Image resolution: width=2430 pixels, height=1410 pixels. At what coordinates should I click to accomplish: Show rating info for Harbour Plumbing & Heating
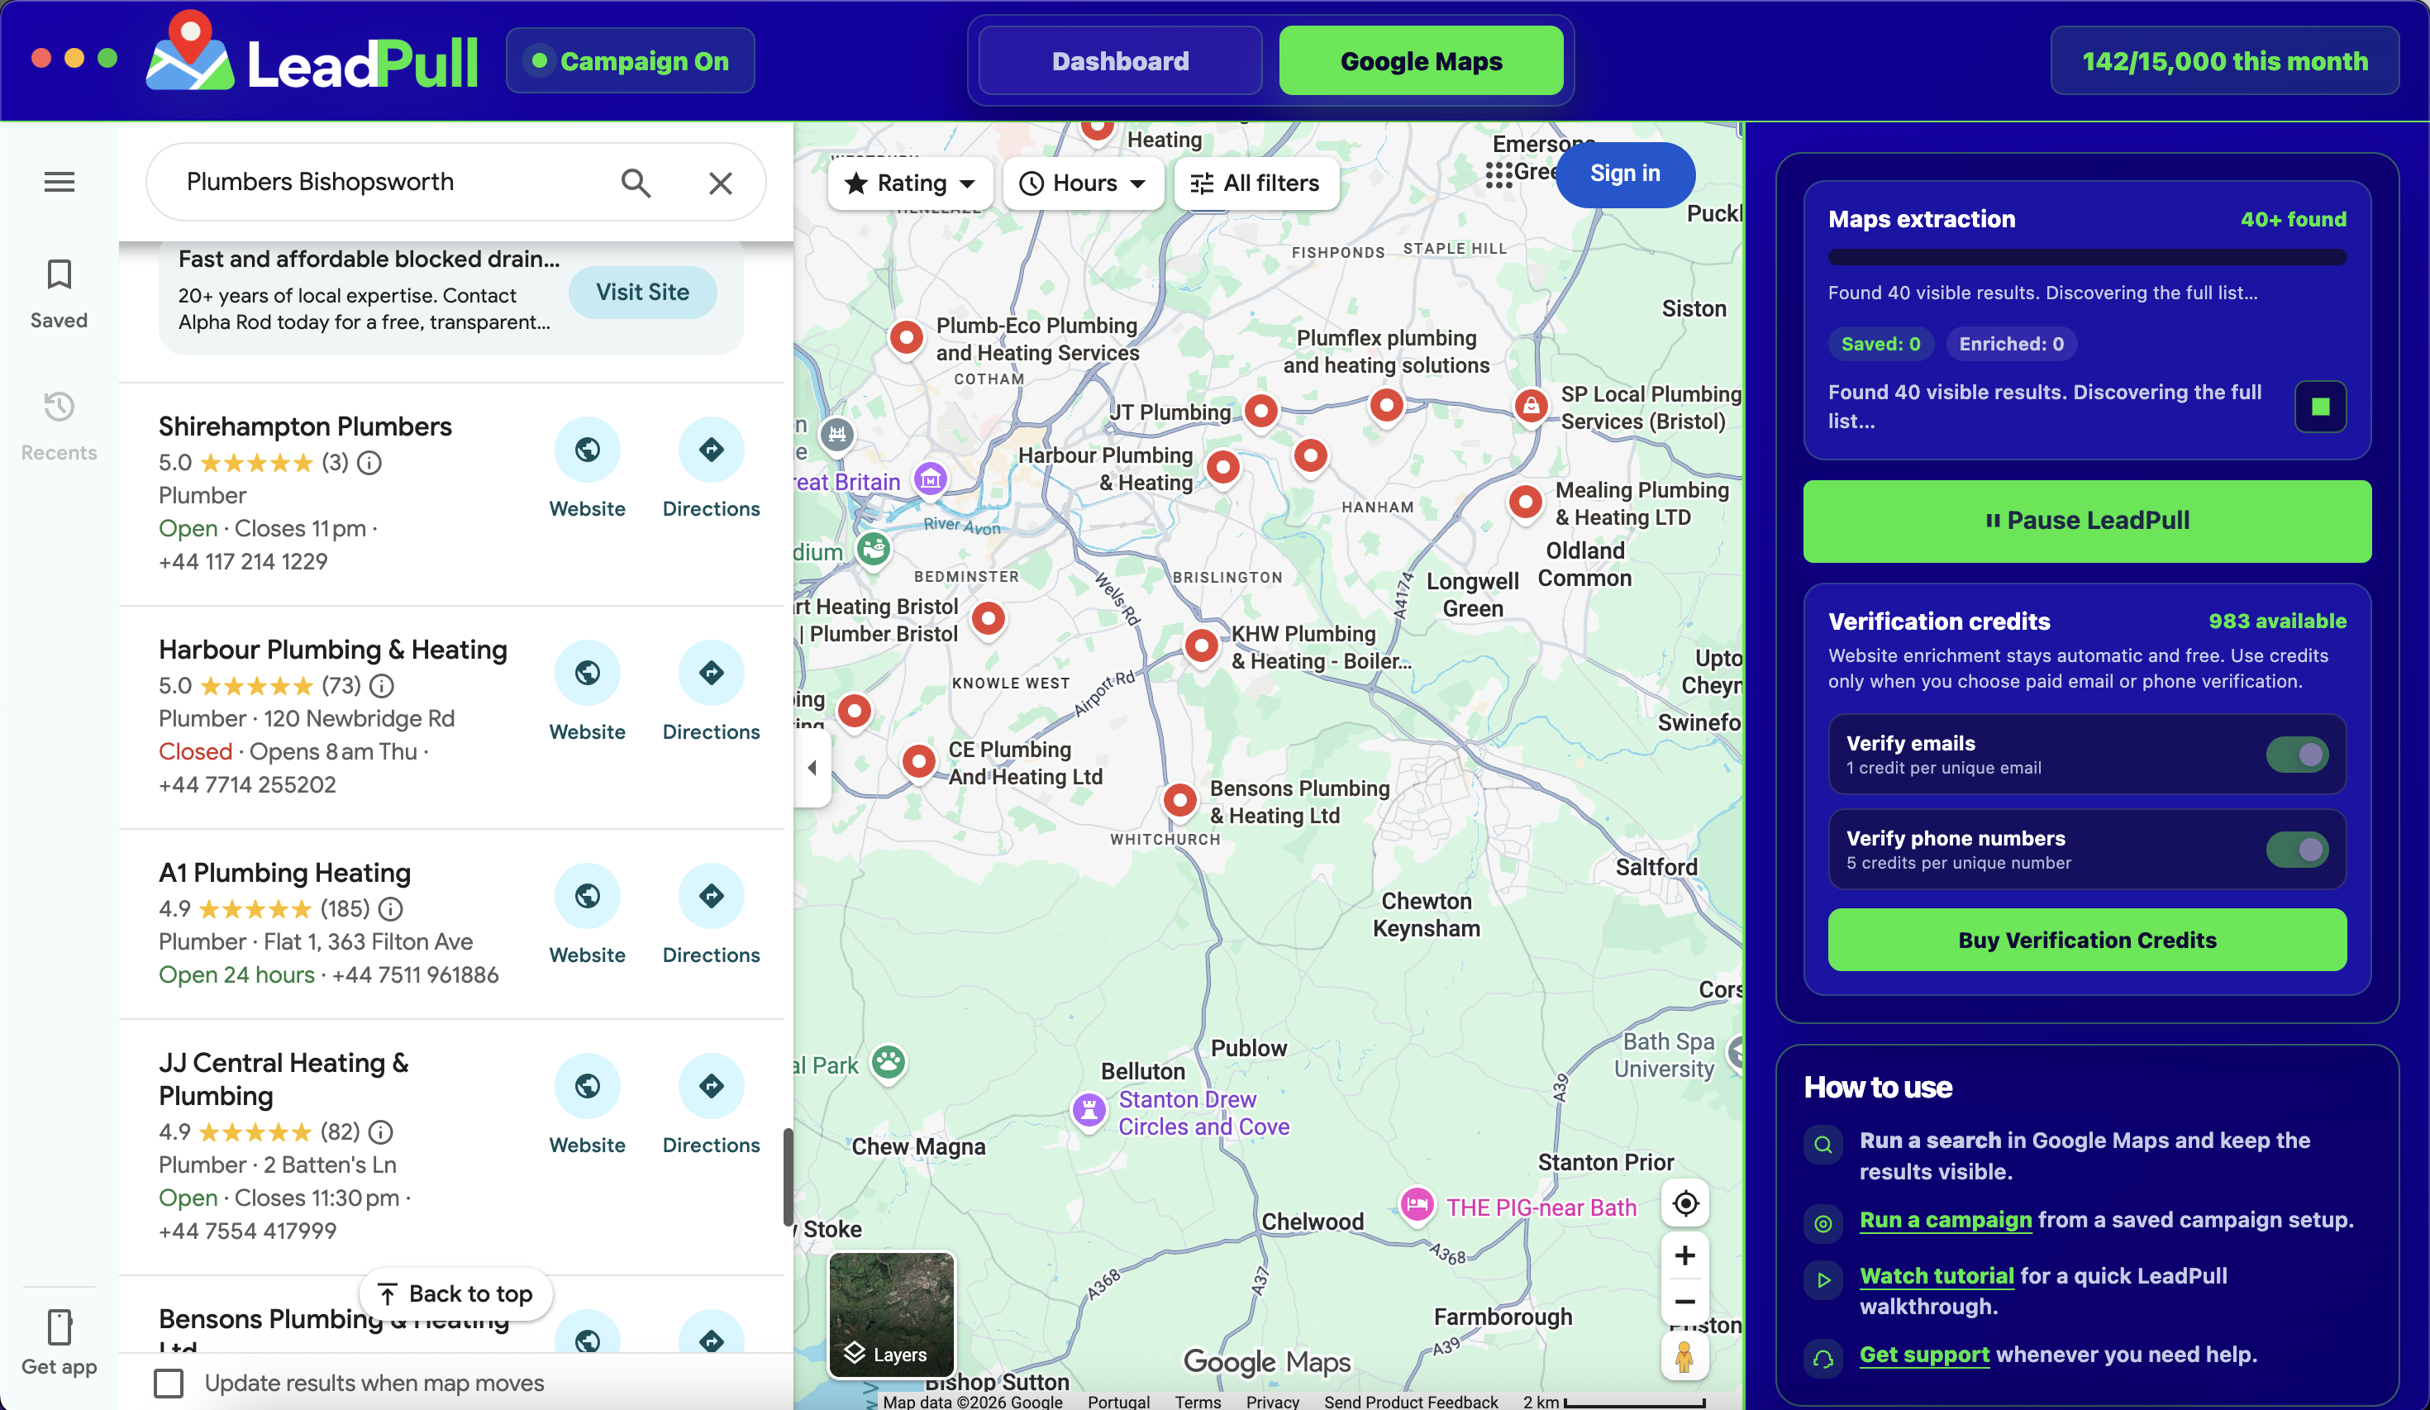pyautogui.click(x=382, y=686)
